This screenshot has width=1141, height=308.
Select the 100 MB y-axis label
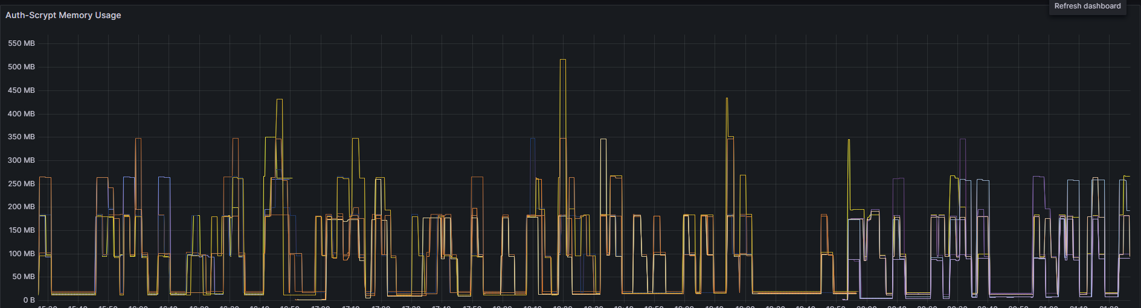click(x=21, y=254)
